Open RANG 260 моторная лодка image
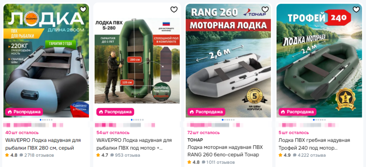 tap(228, 60)
